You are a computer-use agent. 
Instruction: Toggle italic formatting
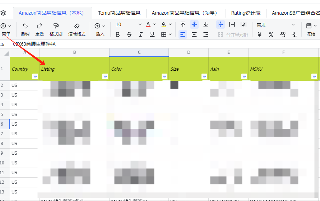click(x=141, y=34)
